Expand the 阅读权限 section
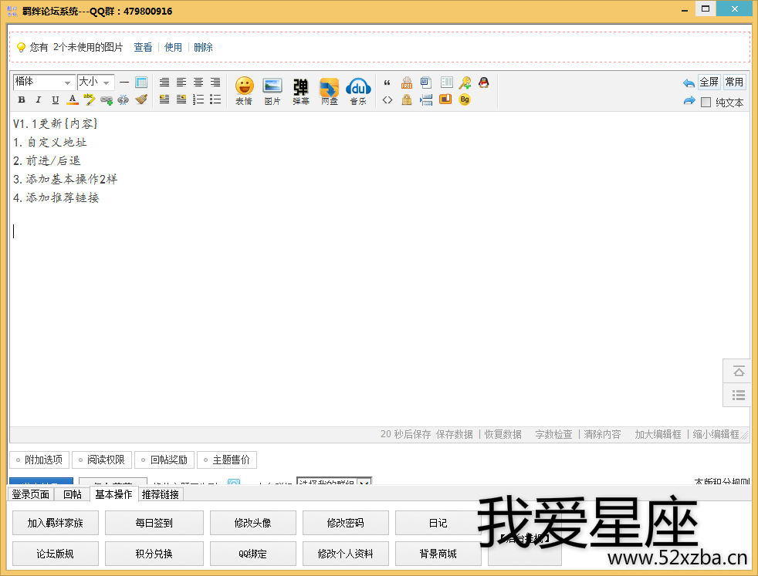This screenshot has width=758, height=576. click(101, 460)
